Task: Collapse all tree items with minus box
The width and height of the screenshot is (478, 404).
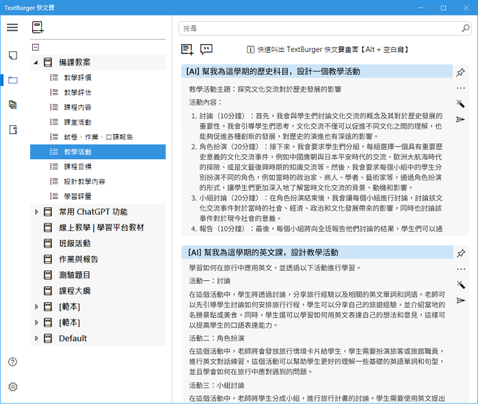Action: (36, 47)
